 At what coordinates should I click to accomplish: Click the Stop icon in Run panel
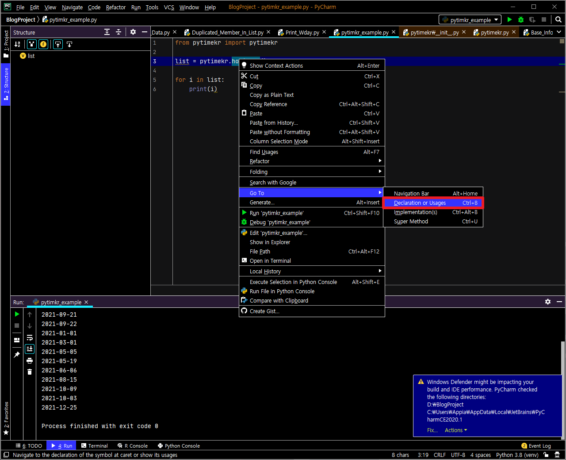pos(17,326)
